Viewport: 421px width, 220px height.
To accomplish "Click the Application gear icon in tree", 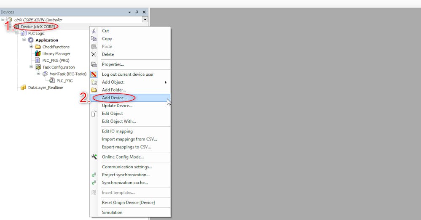I will pyautogui.click(x=31, y=40).
